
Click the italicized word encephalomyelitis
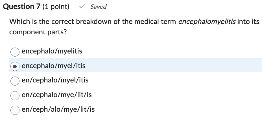[207, 22]
